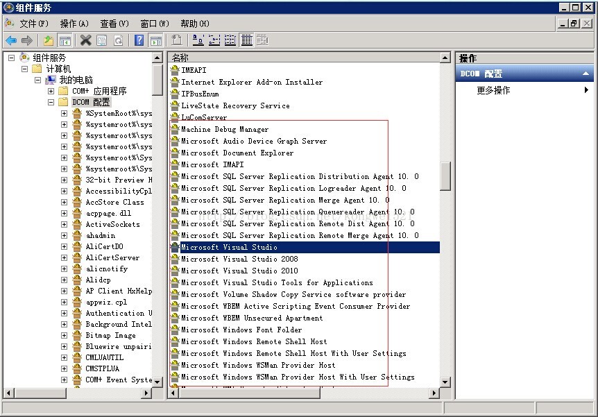Expand the CMSTPLUA tree node
The image size is (598, 417).
click(64, 368)
